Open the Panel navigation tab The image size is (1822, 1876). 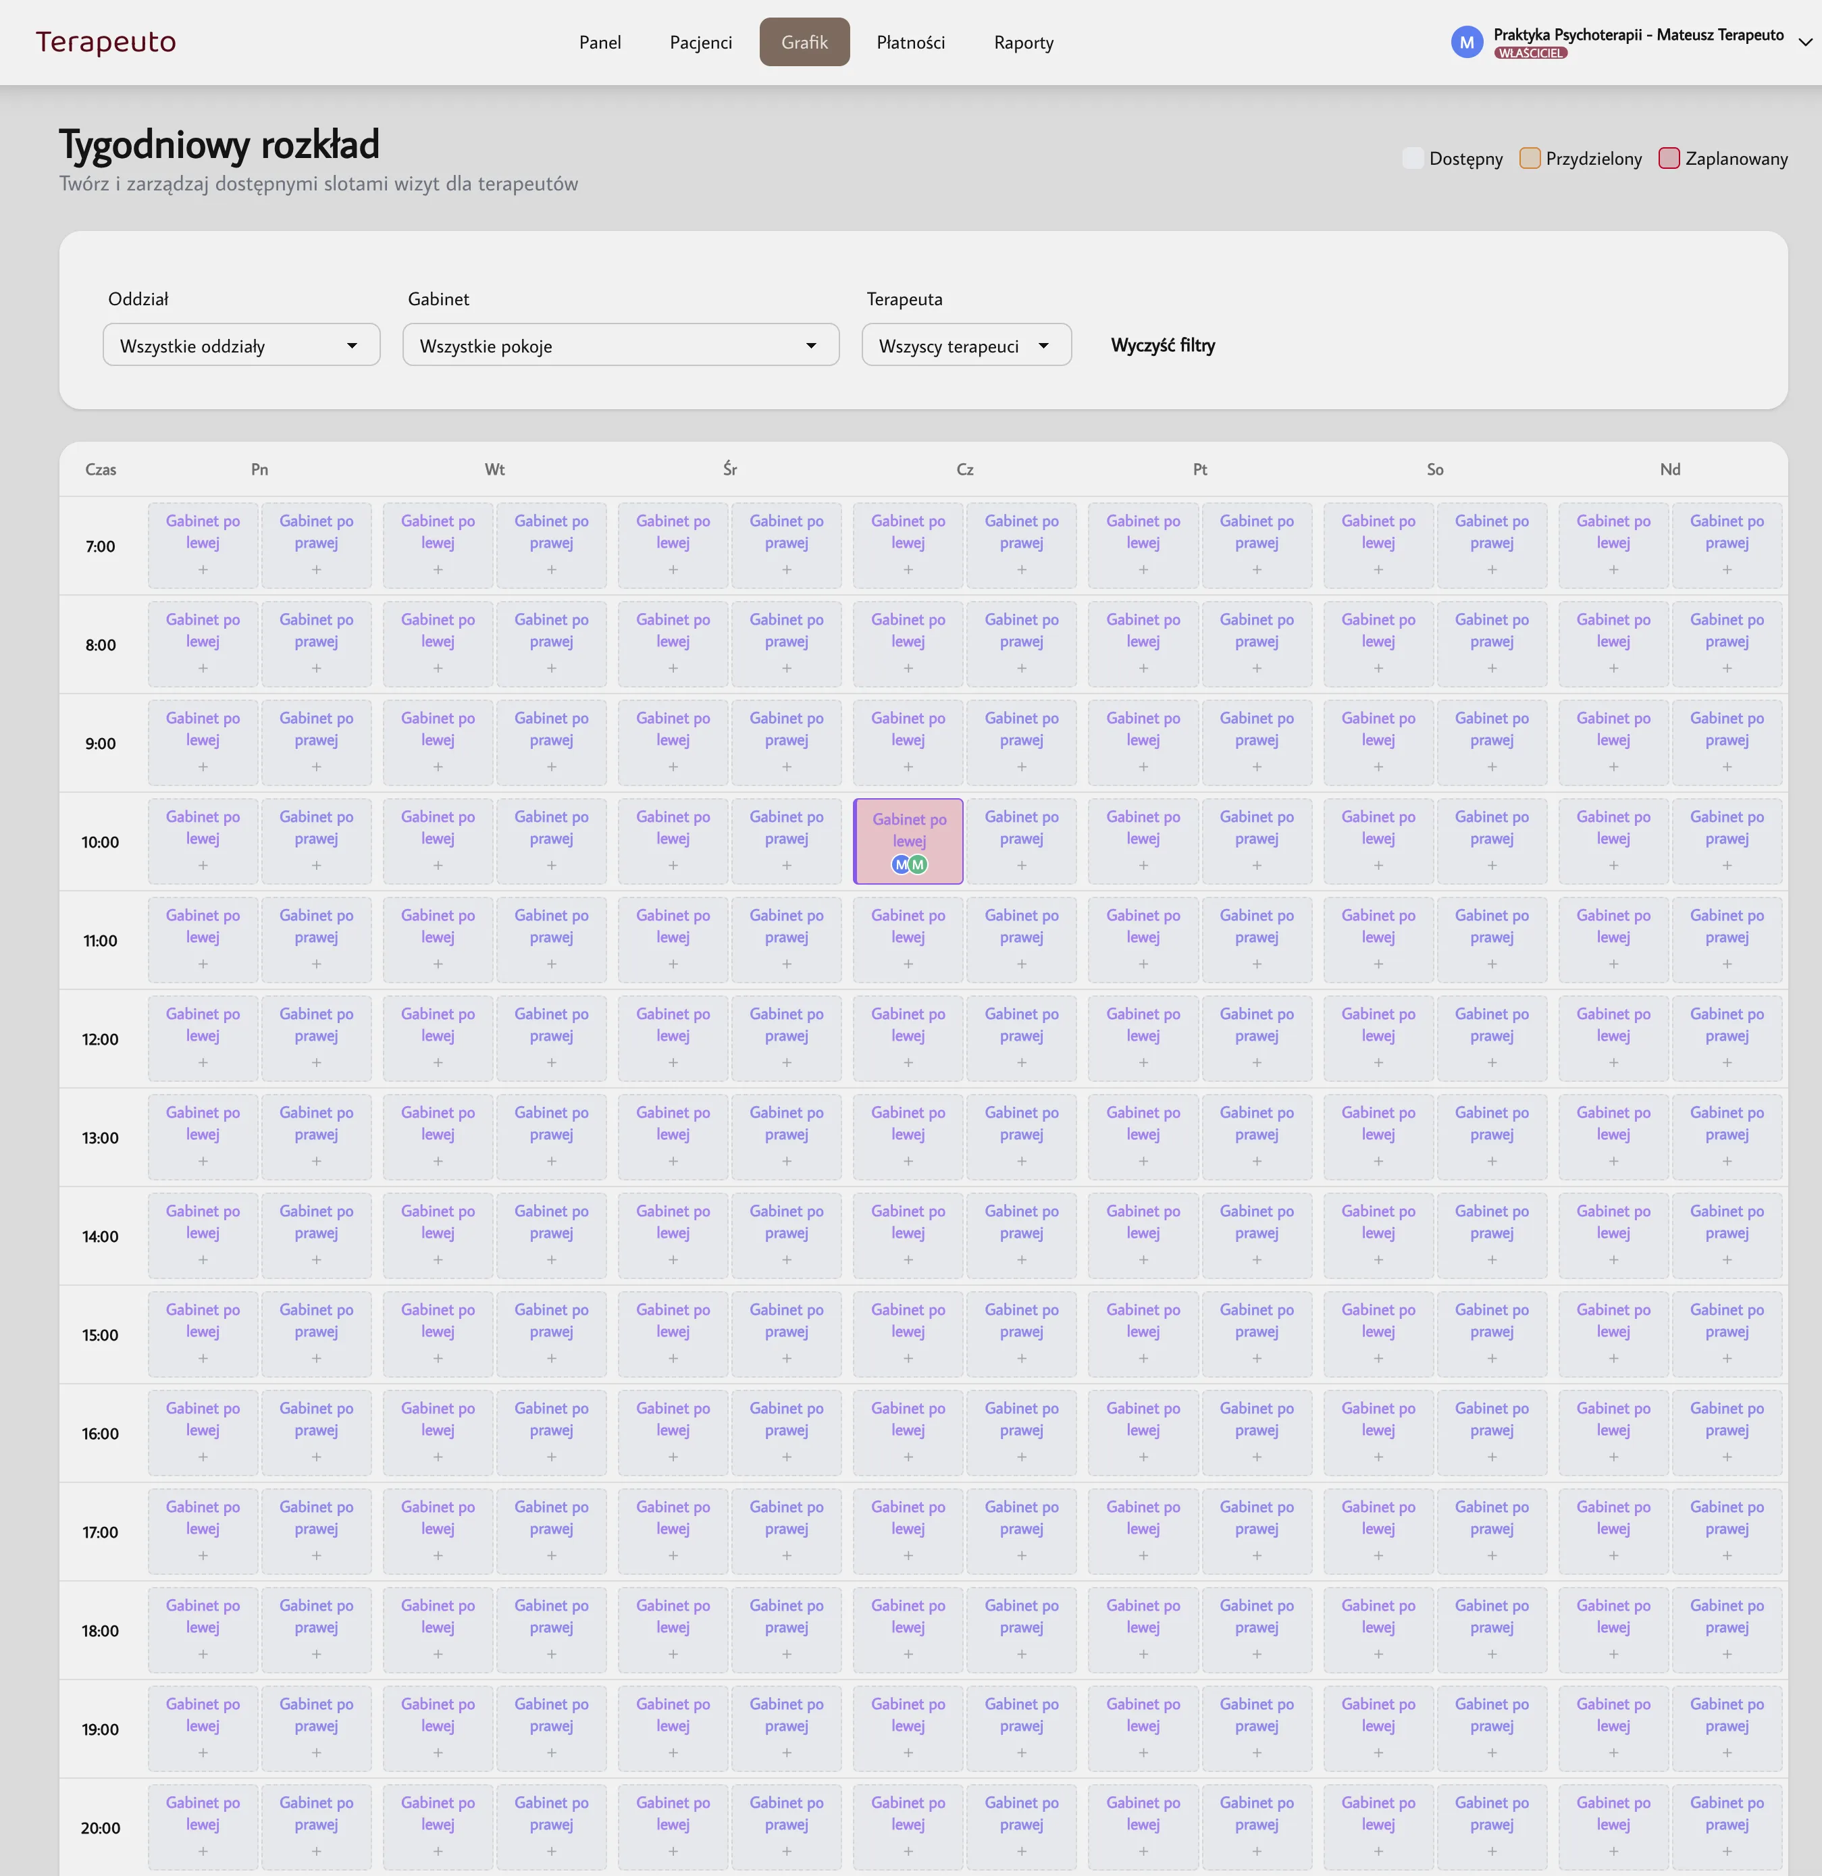(x=600, y=42)
